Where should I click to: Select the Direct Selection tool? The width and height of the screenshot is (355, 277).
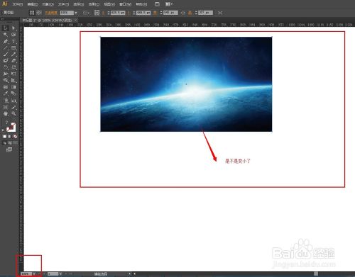pos(13,28)
